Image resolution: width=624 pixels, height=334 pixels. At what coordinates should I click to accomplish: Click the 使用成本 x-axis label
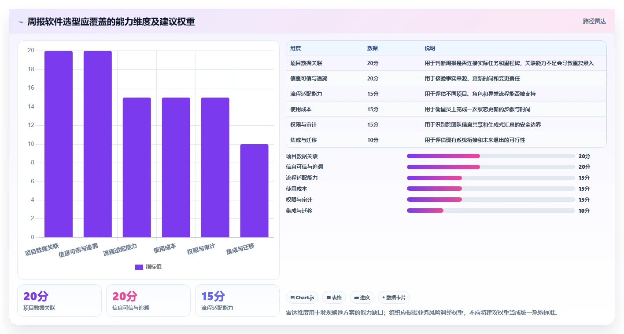click(165, 248)
